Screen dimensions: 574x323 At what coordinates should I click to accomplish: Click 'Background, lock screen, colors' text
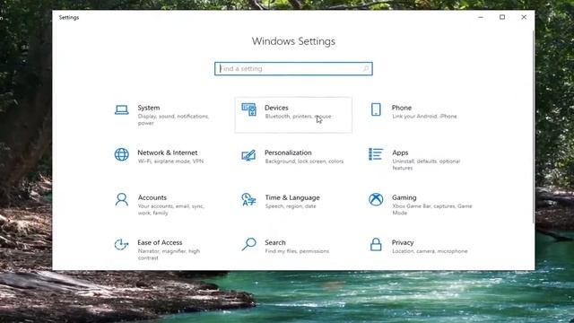pos(304,161)
